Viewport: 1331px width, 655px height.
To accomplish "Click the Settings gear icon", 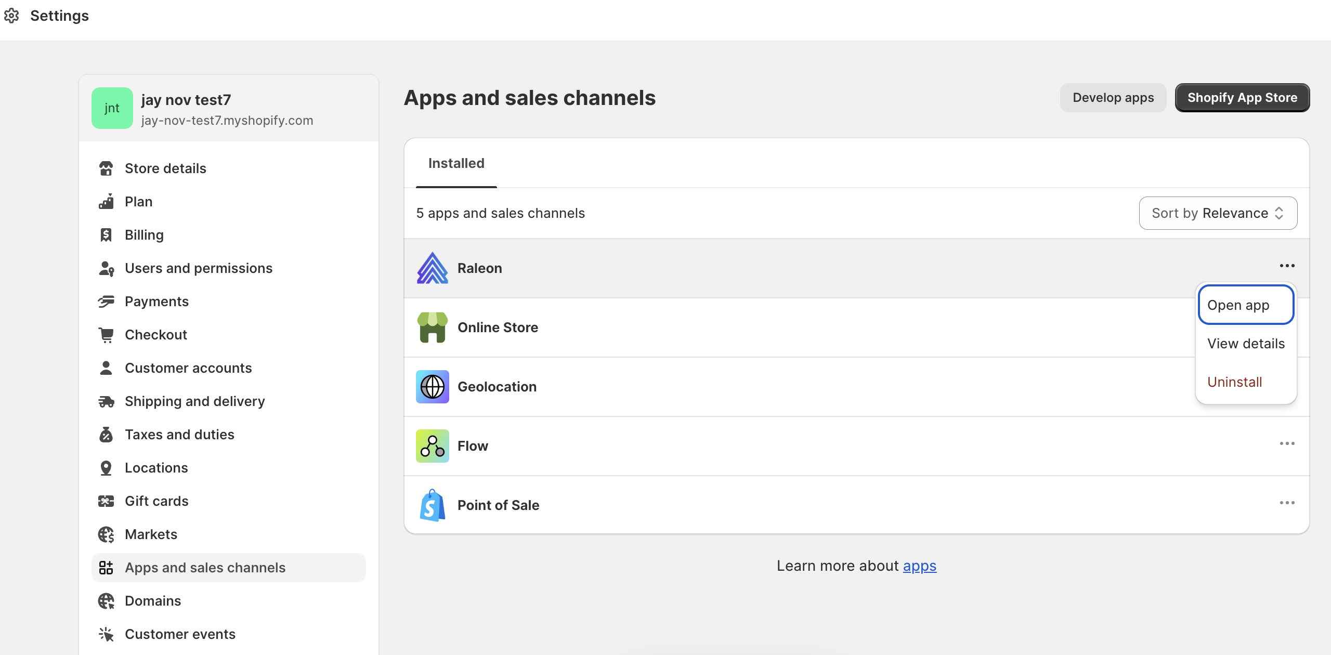I will [x=11, y=16].
